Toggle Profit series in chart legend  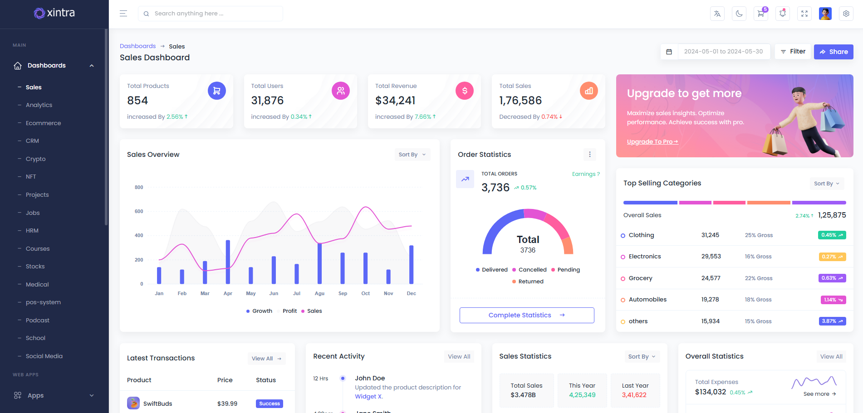287,311
